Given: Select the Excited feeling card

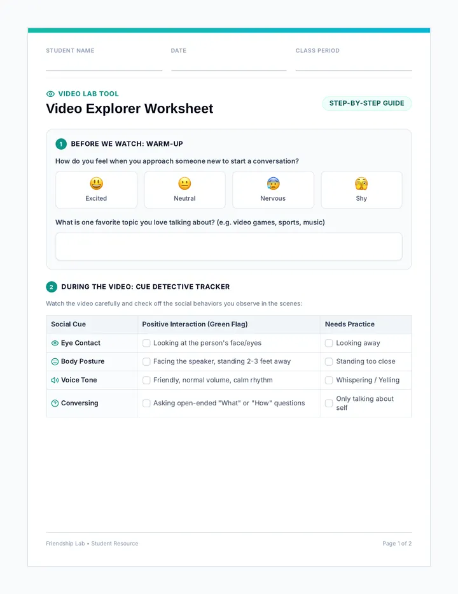Looking at the screenshot, I should click(x=97, y=190).
